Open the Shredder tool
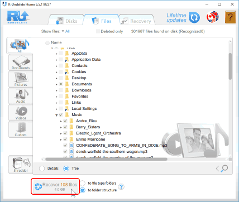The width and height of the screenshot is (239, 202). (x=21, y=165)
